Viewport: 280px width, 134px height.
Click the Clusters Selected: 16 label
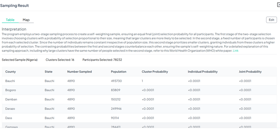(60, 60)
